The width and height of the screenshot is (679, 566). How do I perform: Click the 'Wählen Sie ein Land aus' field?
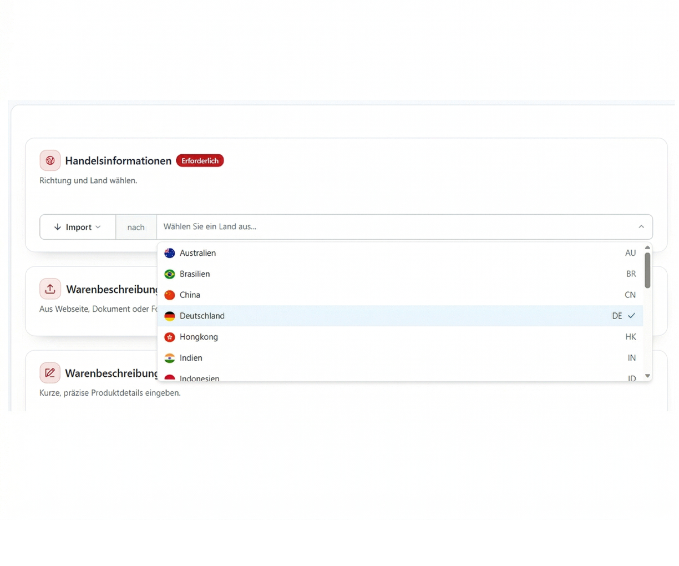click(x=388, y=227)
